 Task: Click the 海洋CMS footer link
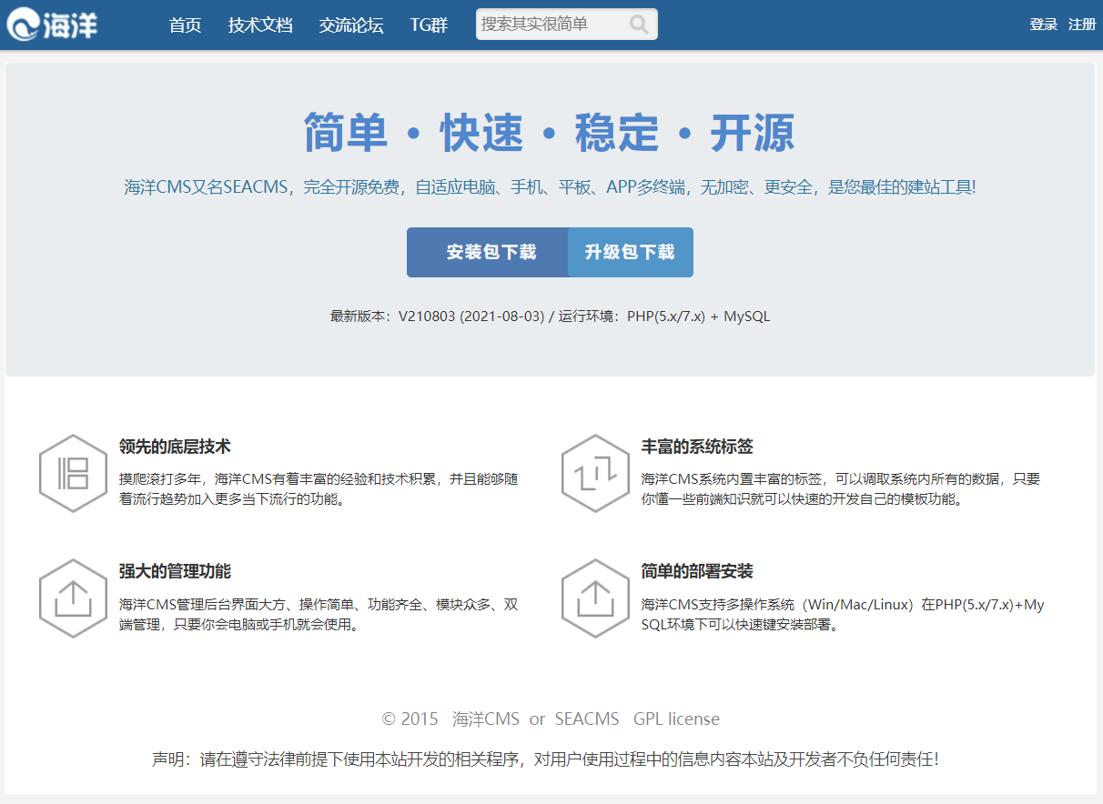[486, 719]
